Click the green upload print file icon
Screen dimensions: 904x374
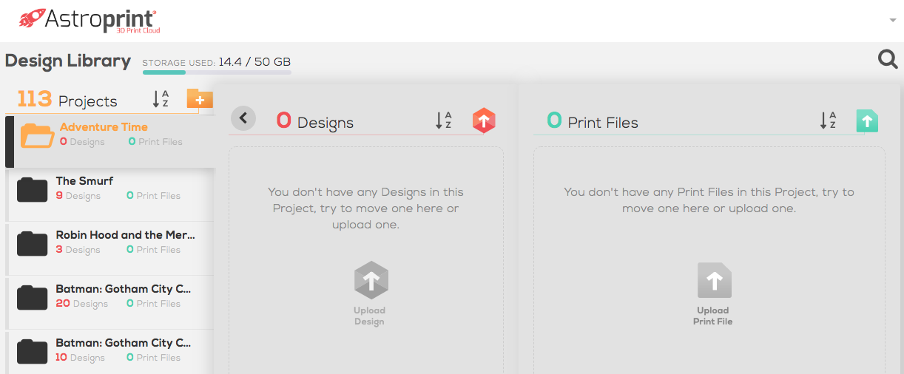pos(867,120)
